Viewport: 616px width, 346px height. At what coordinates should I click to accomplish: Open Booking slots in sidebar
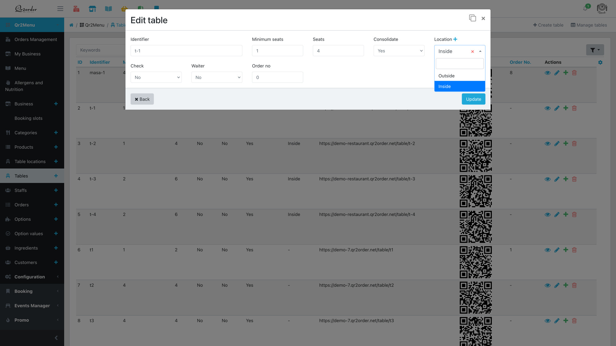click(x=32, y=118)
